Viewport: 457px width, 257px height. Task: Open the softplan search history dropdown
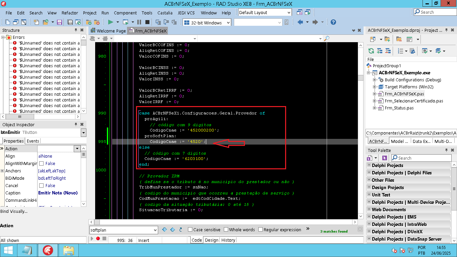155,230
